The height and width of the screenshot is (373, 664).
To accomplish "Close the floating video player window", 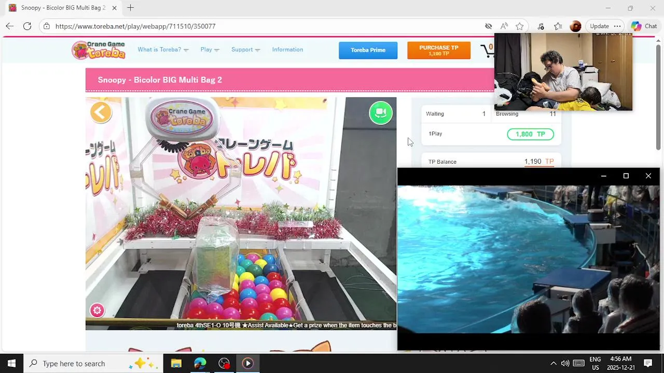I will [648, 176].
